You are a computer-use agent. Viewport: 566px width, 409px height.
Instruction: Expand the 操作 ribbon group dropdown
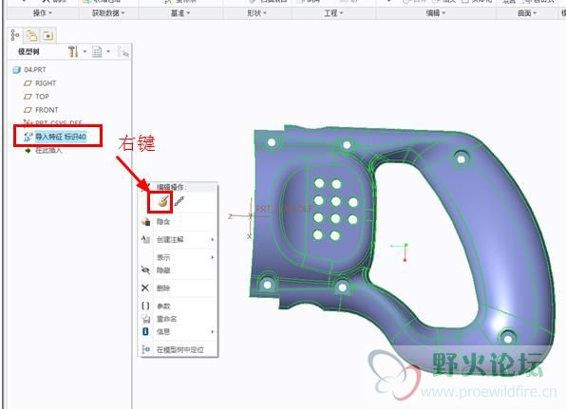(42, 13)
